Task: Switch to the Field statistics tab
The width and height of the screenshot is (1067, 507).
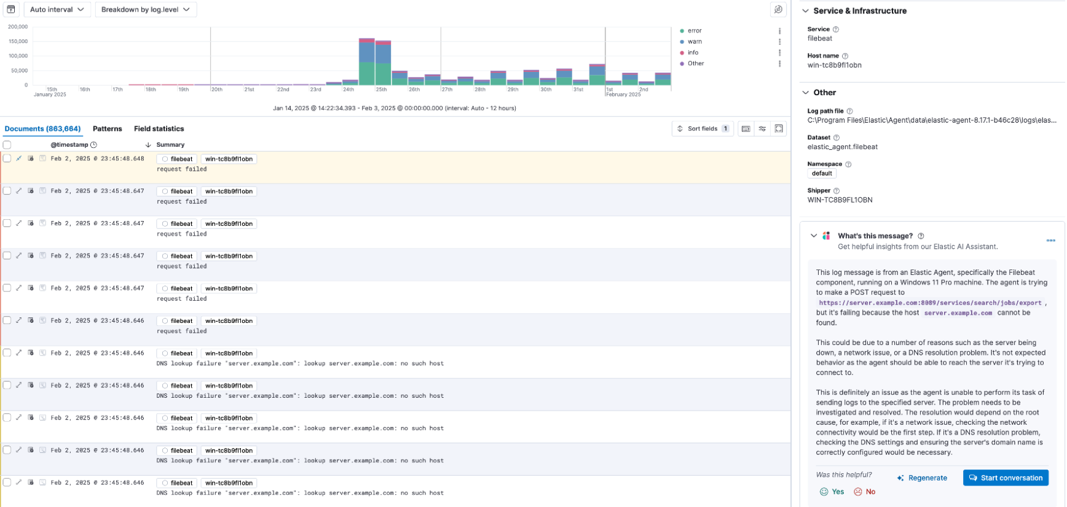Action: coord(159,129)
